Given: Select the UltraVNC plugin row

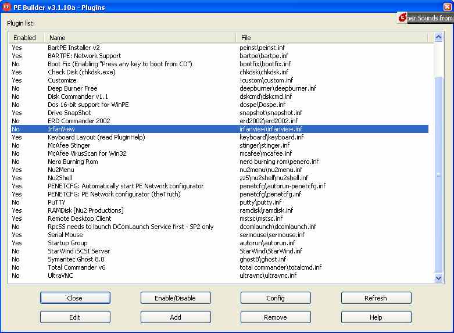Looking at the screenshot, I should pos(220,275).
